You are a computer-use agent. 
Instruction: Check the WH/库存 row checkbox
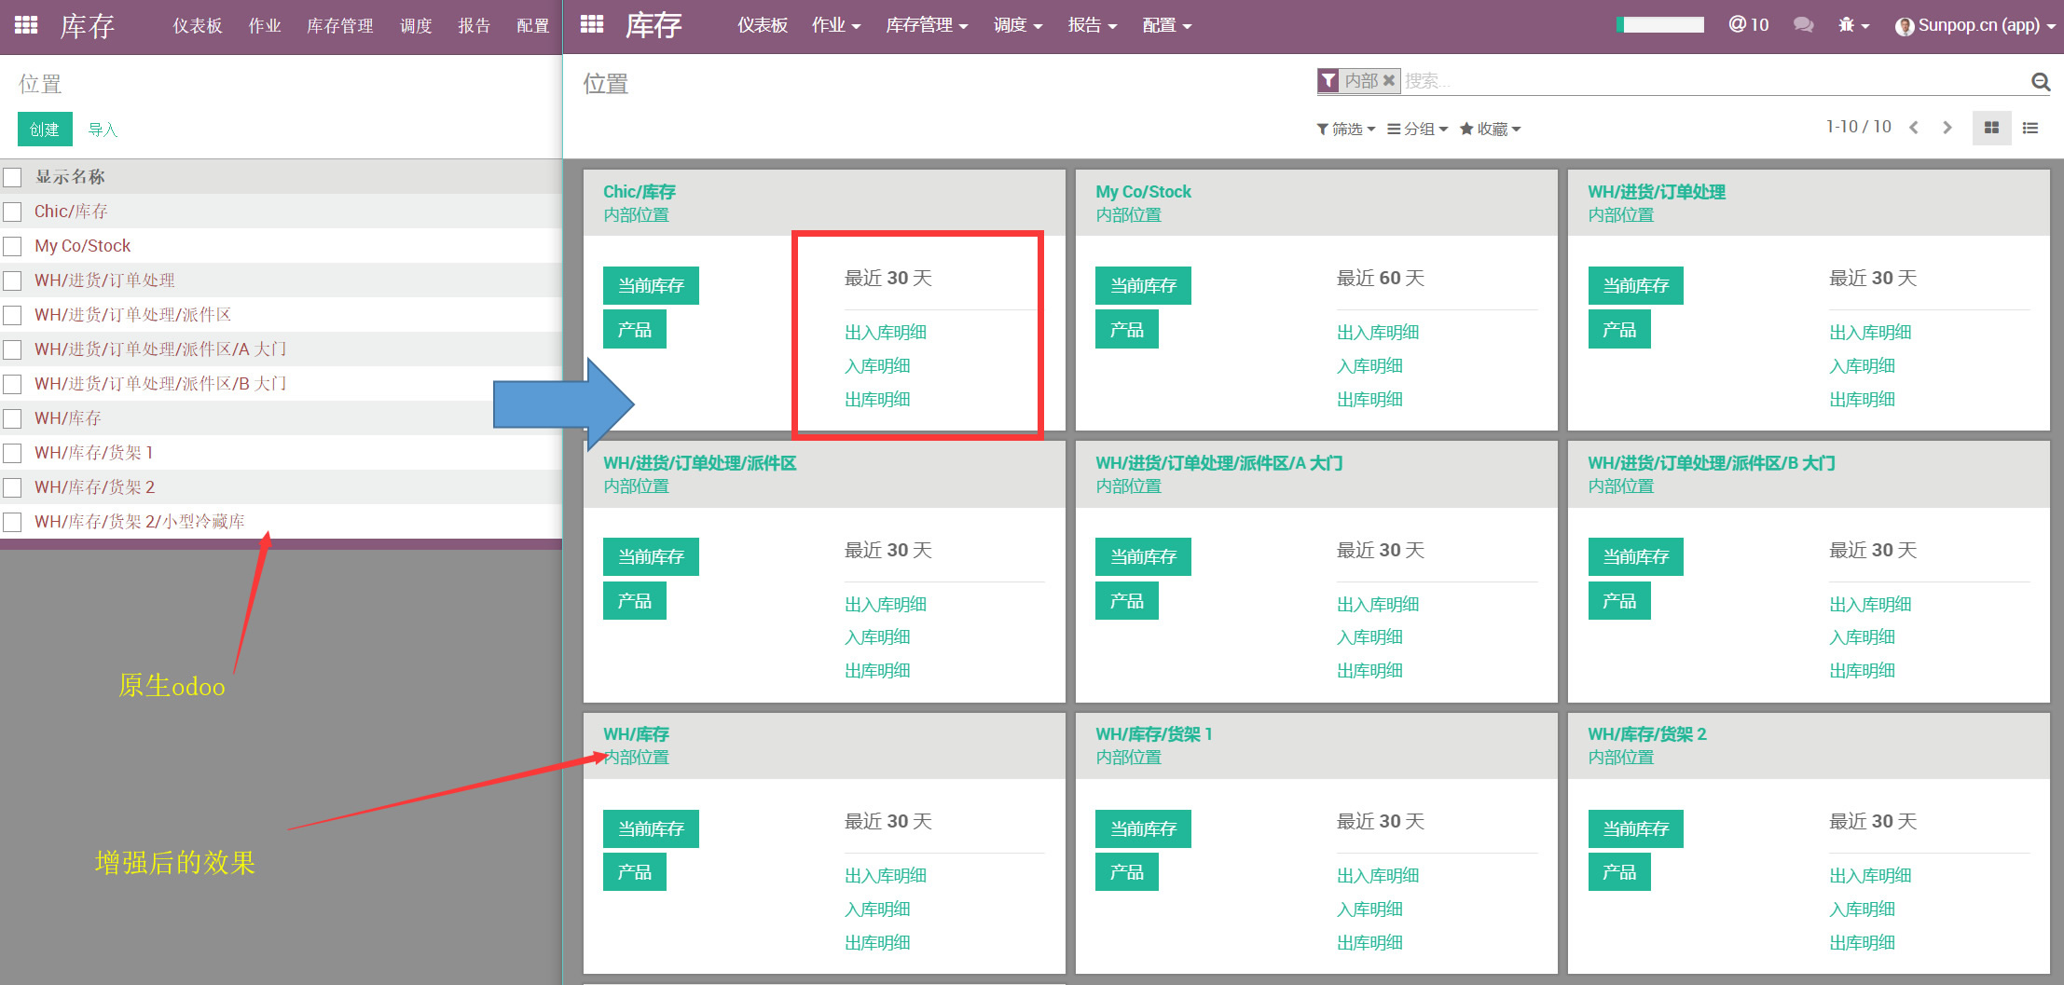pyautogui.click(x=12, y=418)
